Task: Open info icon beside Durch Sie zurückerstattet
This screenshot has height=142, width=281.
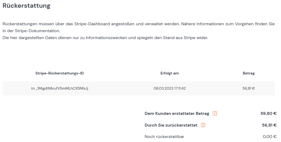Action: 203,125
